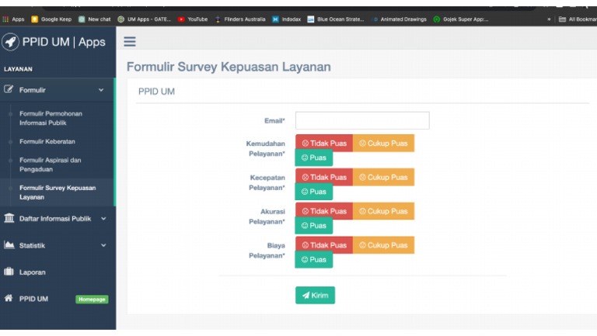Expand the Statistik menu chevron
Image resolution: width=597 pixels, height=336 pixels.
point(103,246)
